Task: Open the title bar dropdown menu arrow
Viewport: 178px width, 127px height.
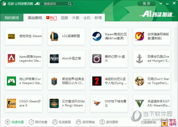Action: pos(161,3)
